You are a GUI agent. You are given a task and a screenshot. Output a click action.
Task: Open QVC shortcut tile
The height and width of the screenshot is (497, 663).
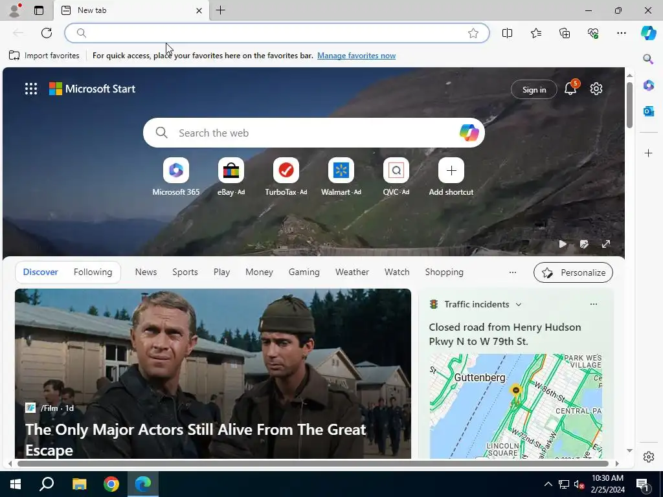point(396,177)
